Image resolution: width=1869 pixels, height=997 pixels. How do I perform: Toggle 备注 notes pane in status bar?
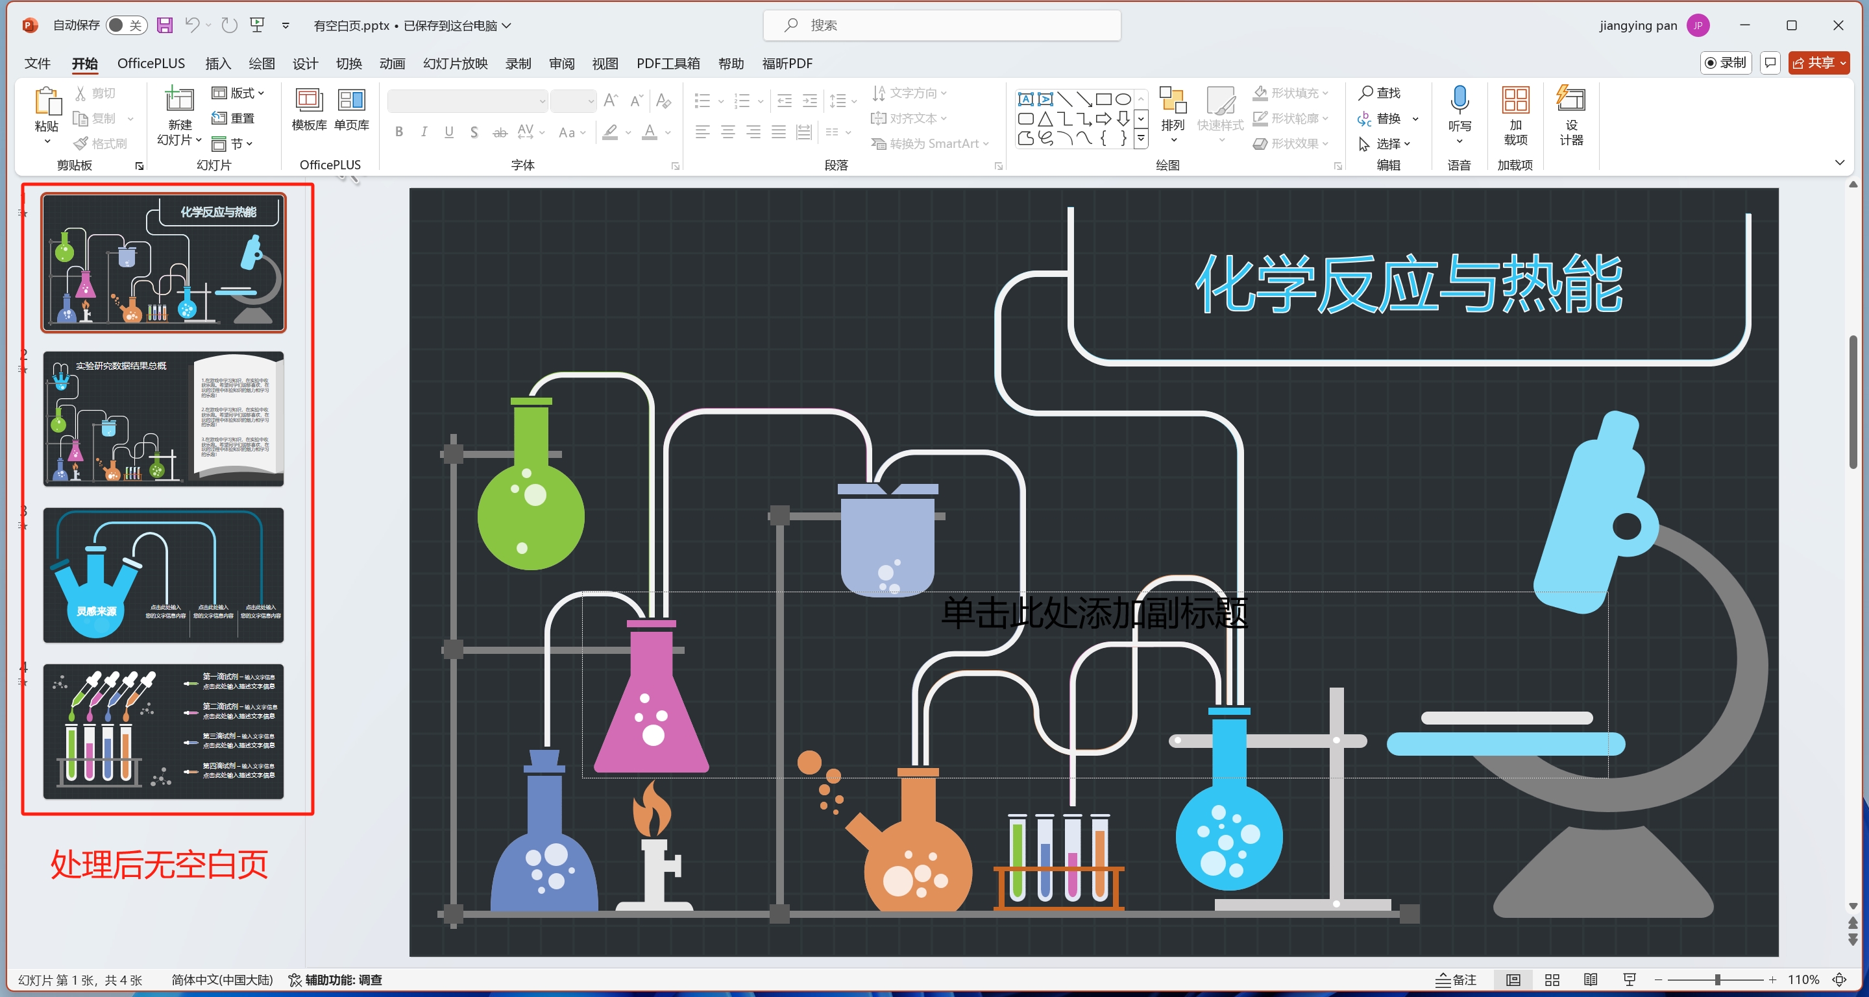(x=1456, y=979)
